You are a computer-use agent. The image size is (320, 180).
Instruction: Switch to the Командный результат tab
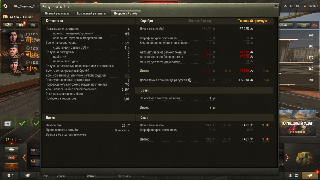pyautogui.click(x=91, y=13)
